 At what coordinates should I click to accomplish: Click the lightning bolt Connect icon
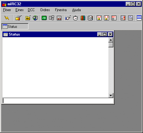[7, 18]
